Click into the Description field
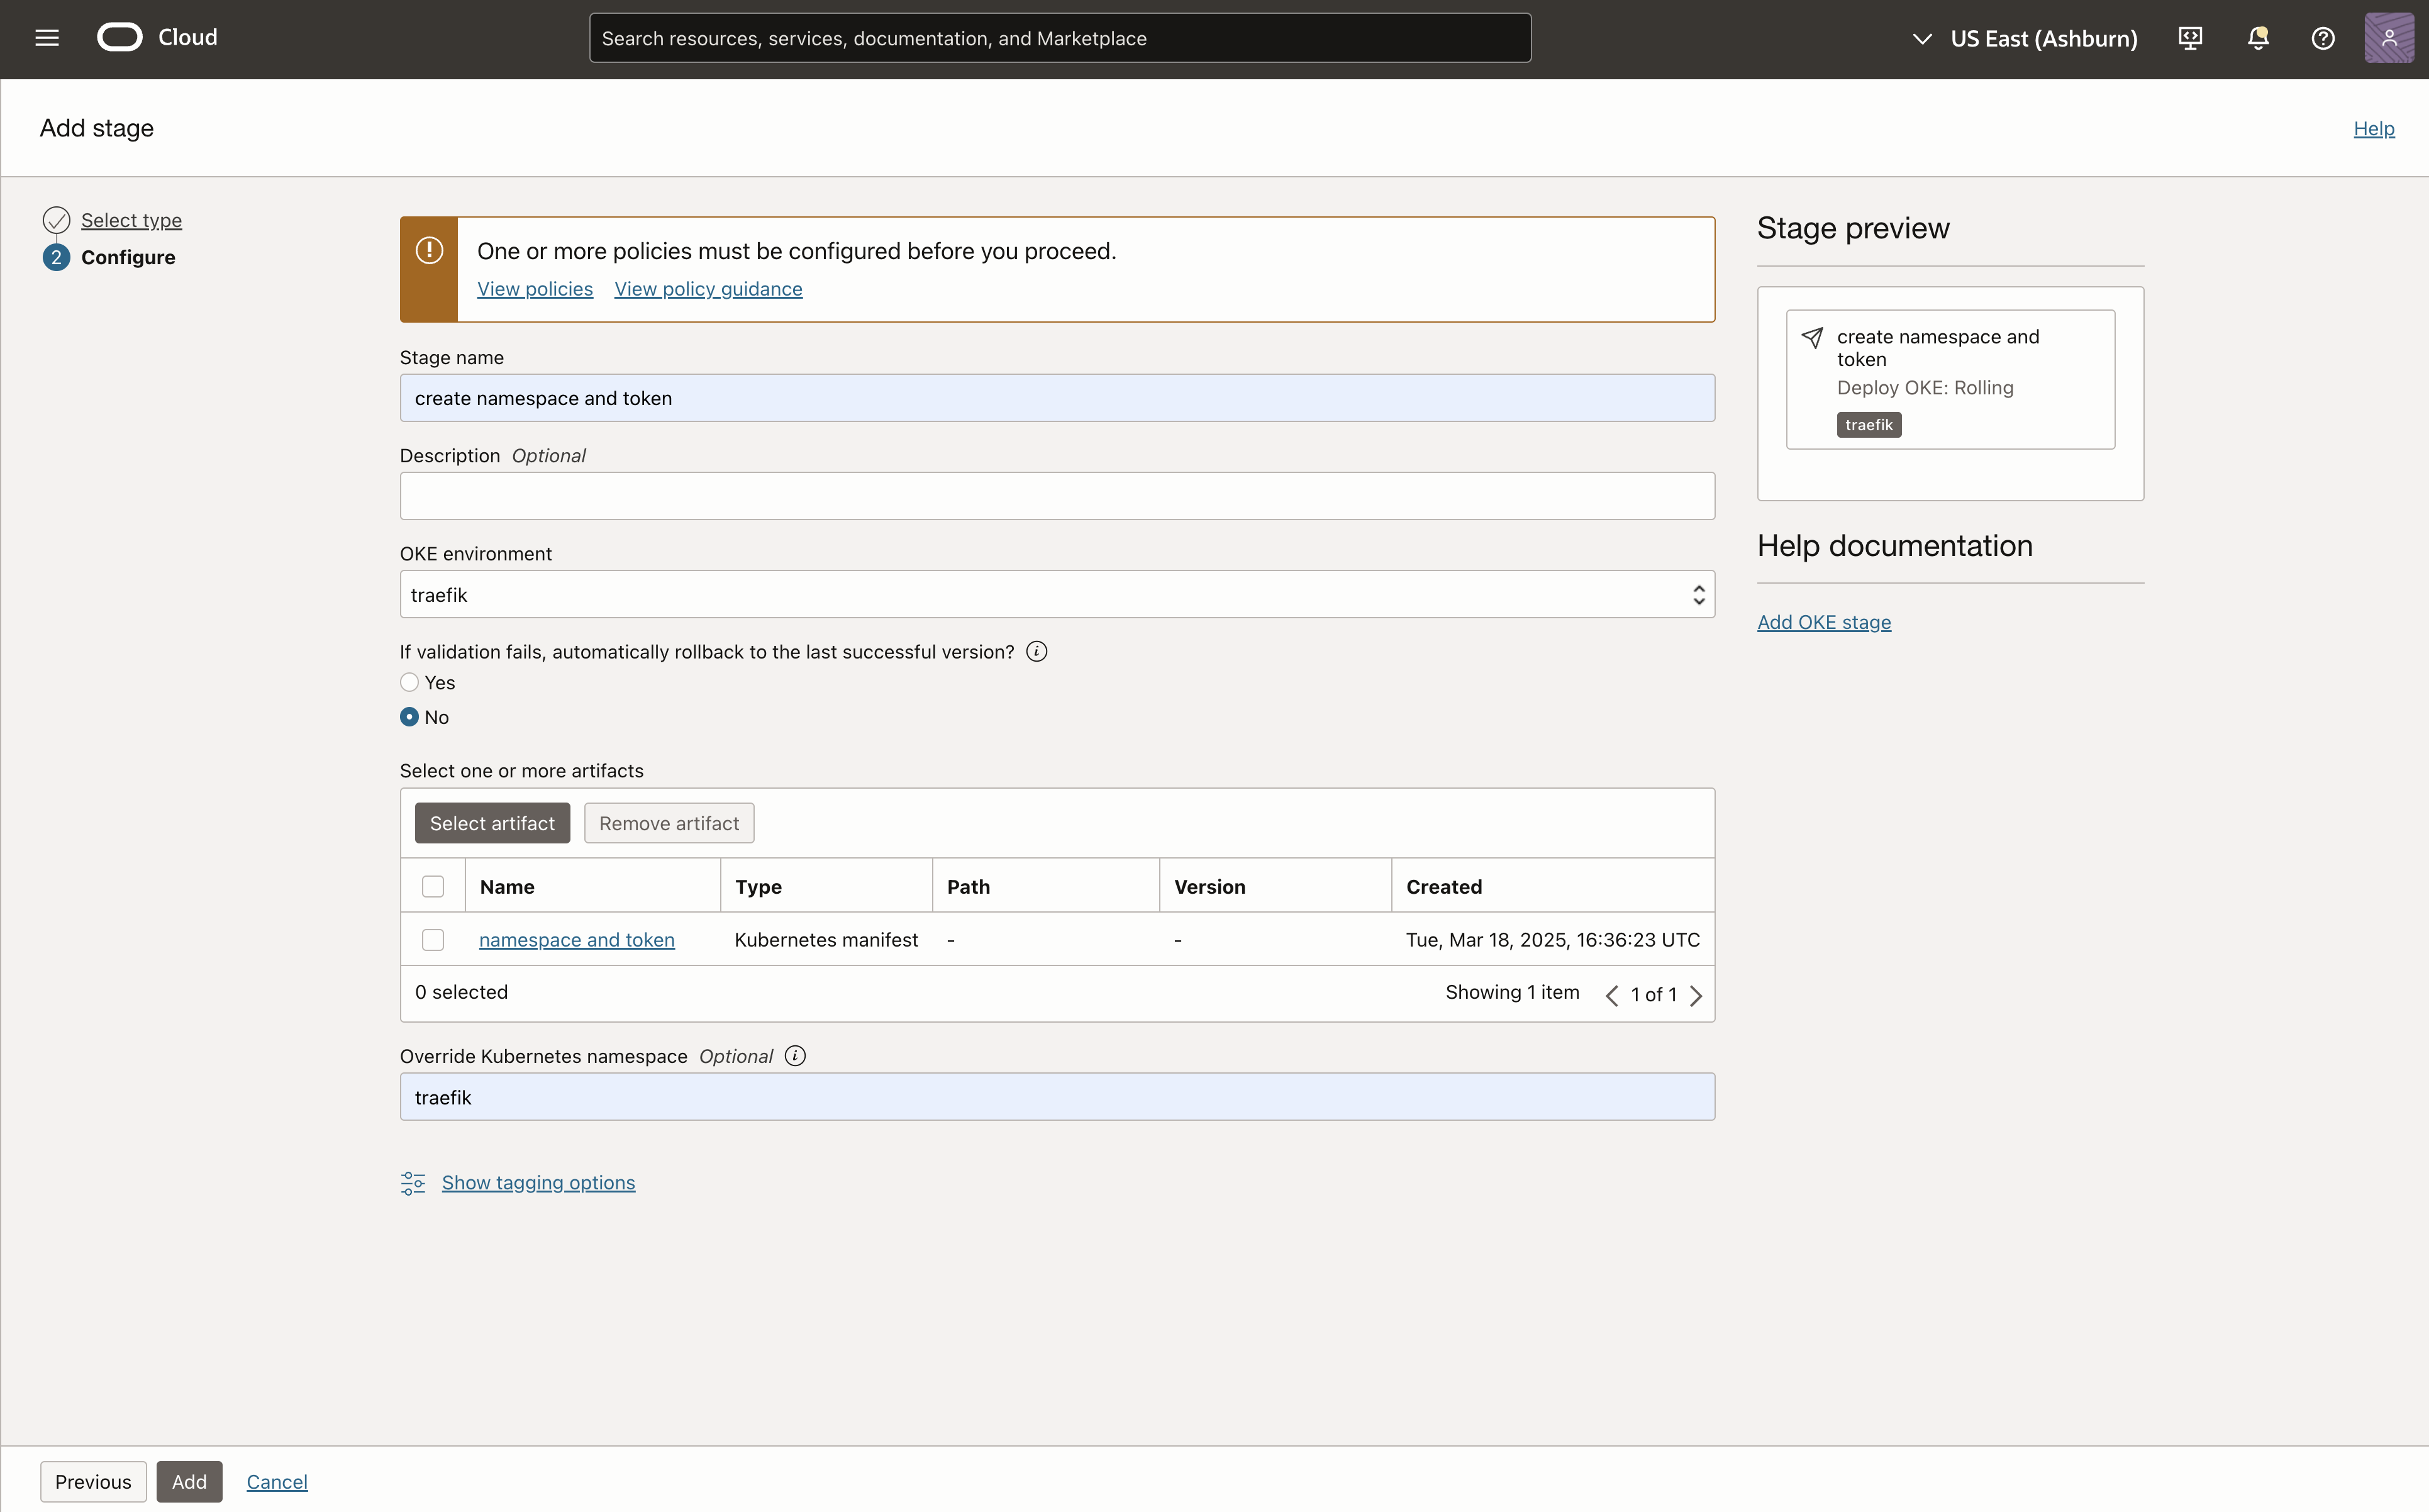Screen dimensions: 2429x1512 click(x=1057, y=496)
